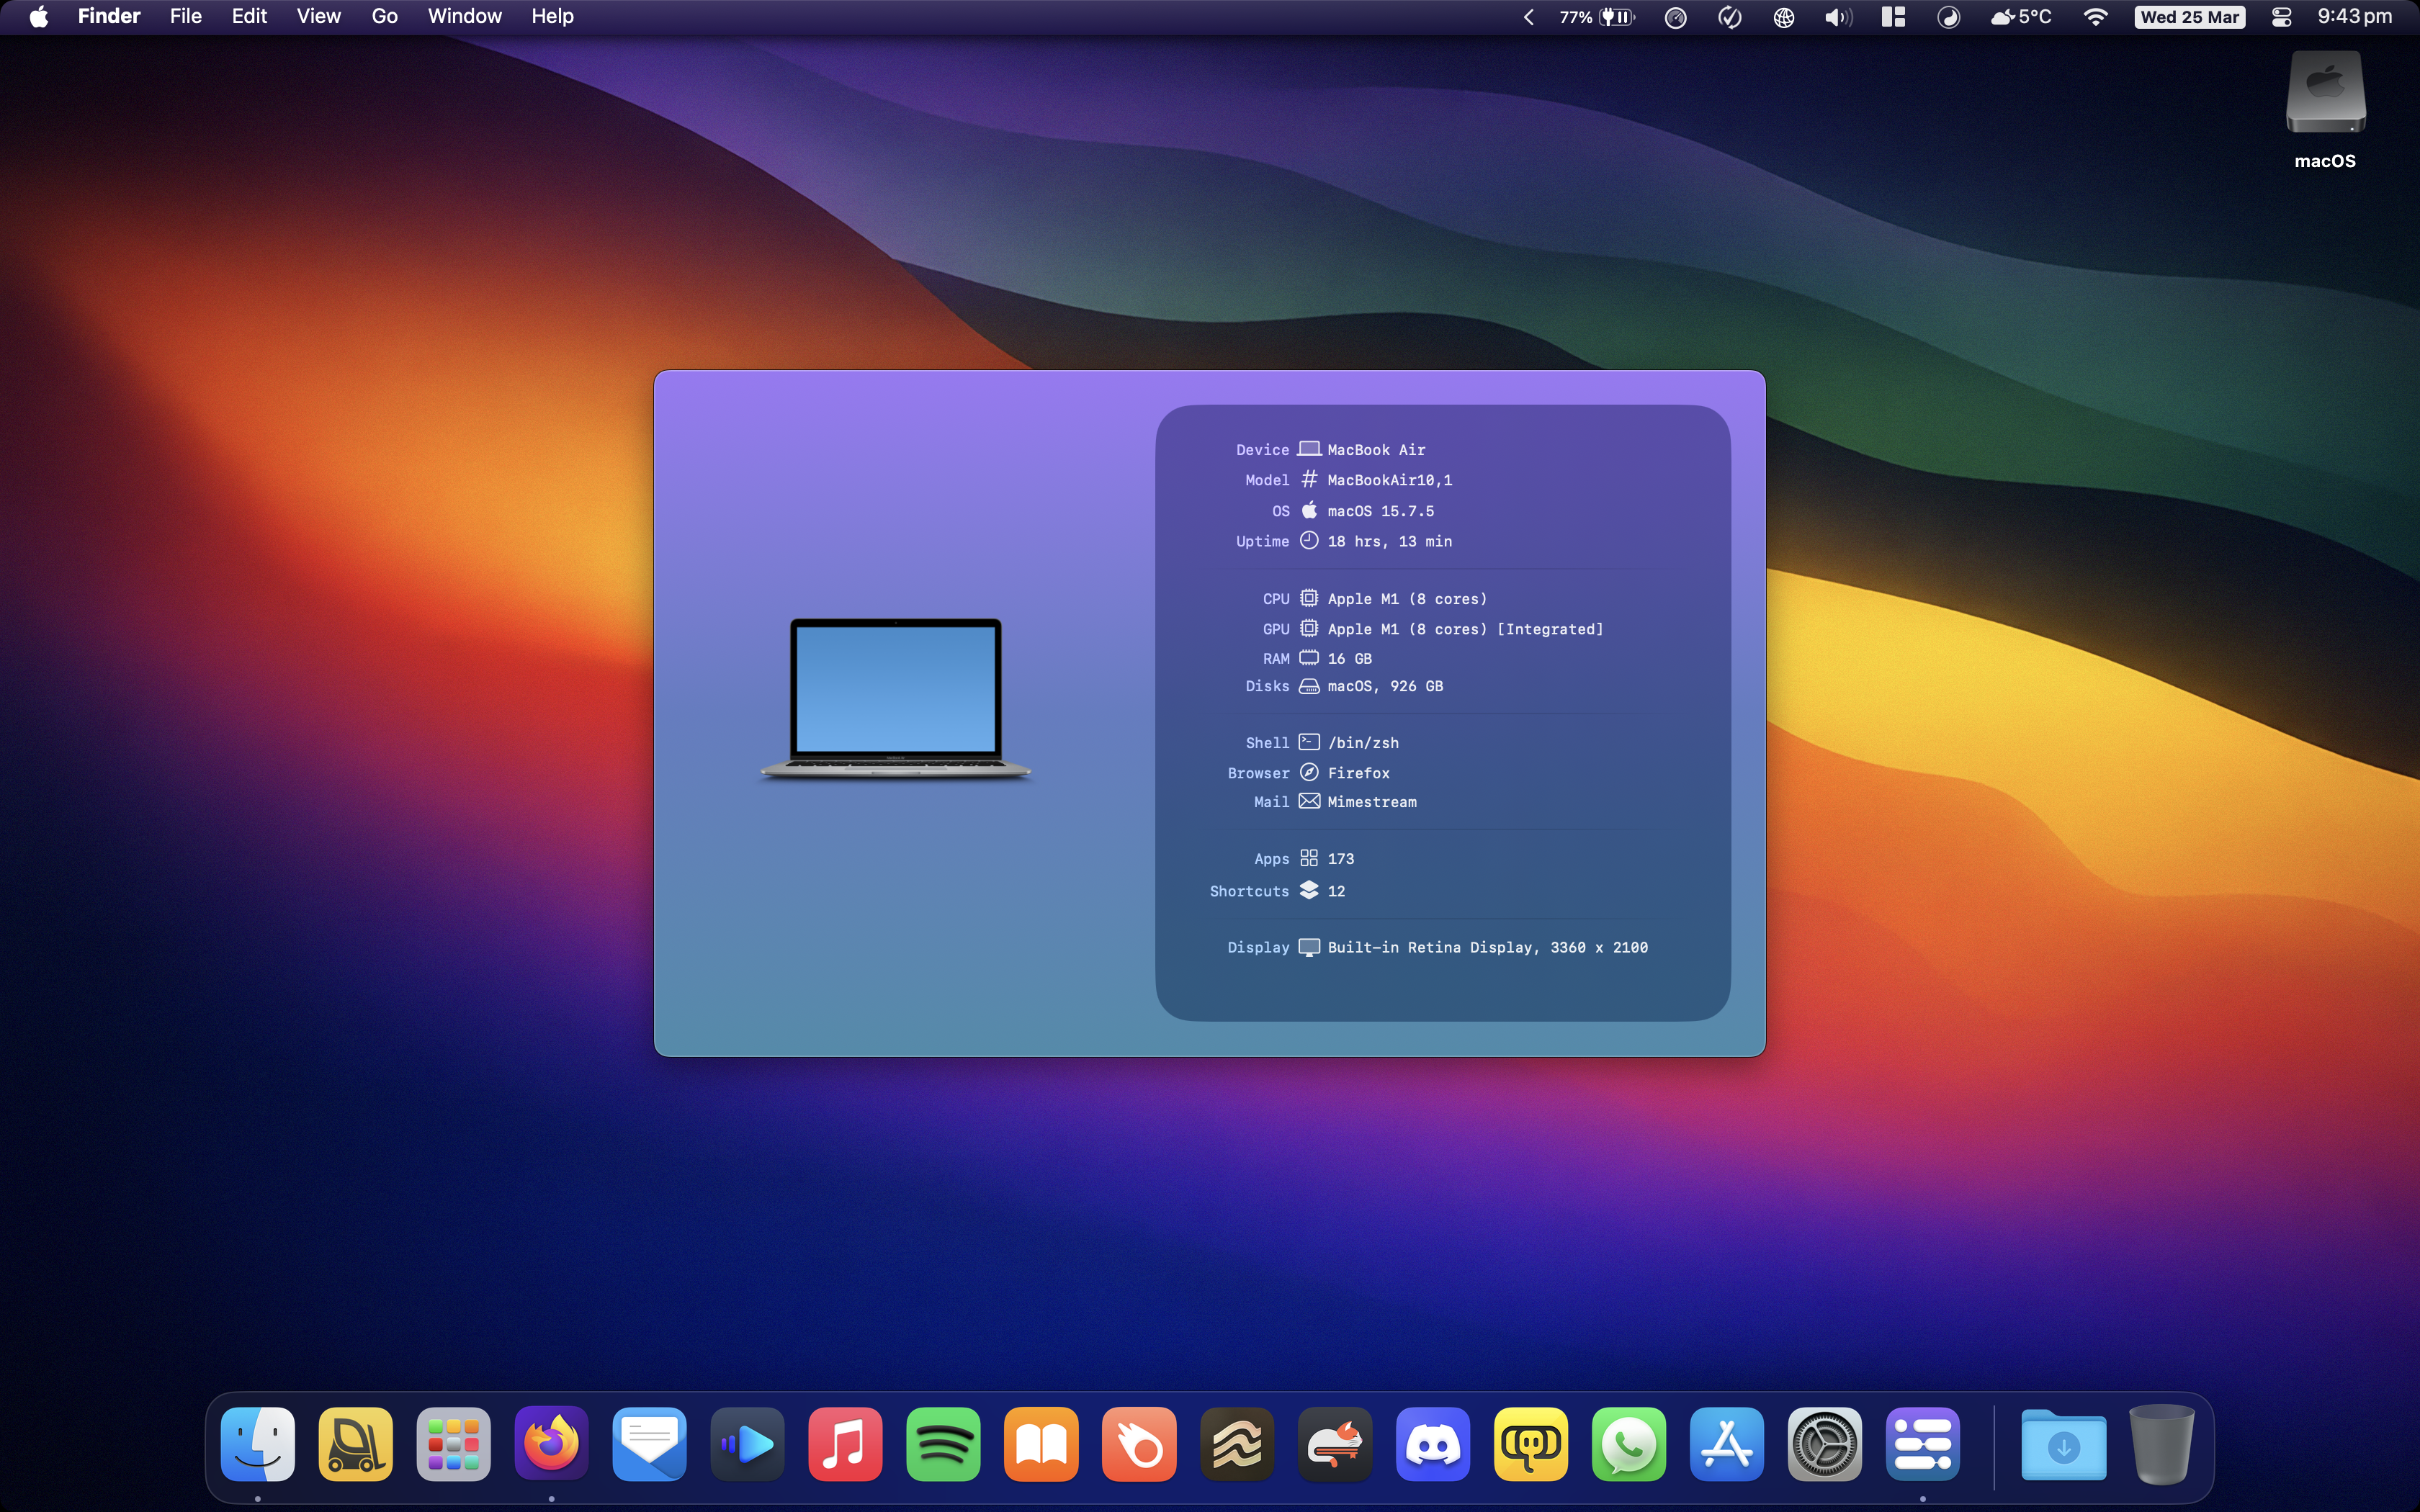
Task: Open Firefox from the Dock
Action: click(x=552, y=1444)
